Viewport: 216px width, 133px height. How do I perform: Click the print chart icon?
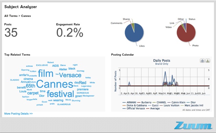pyautogui.click(x=202, y=60)
